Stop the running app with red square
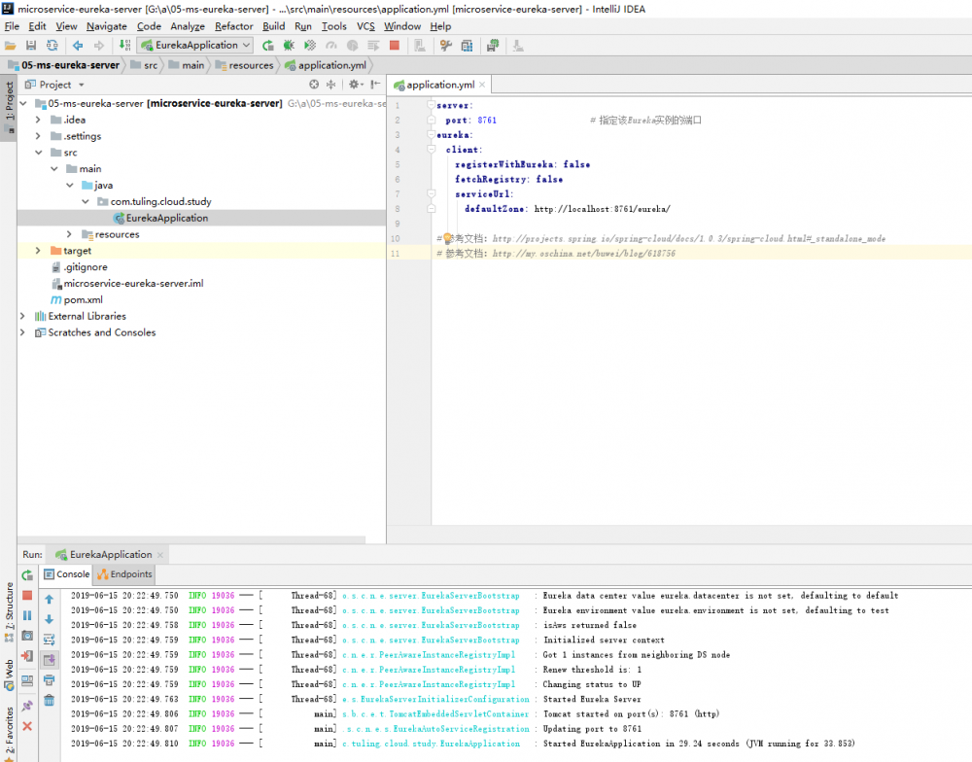Screen dimensions: 972x762 27,595
